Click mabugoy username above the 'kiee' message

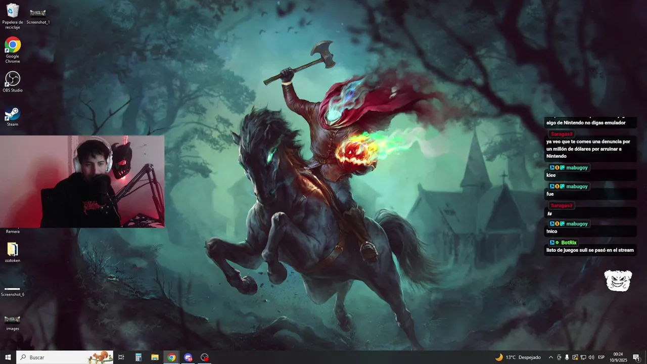click(x=577, y=167)
